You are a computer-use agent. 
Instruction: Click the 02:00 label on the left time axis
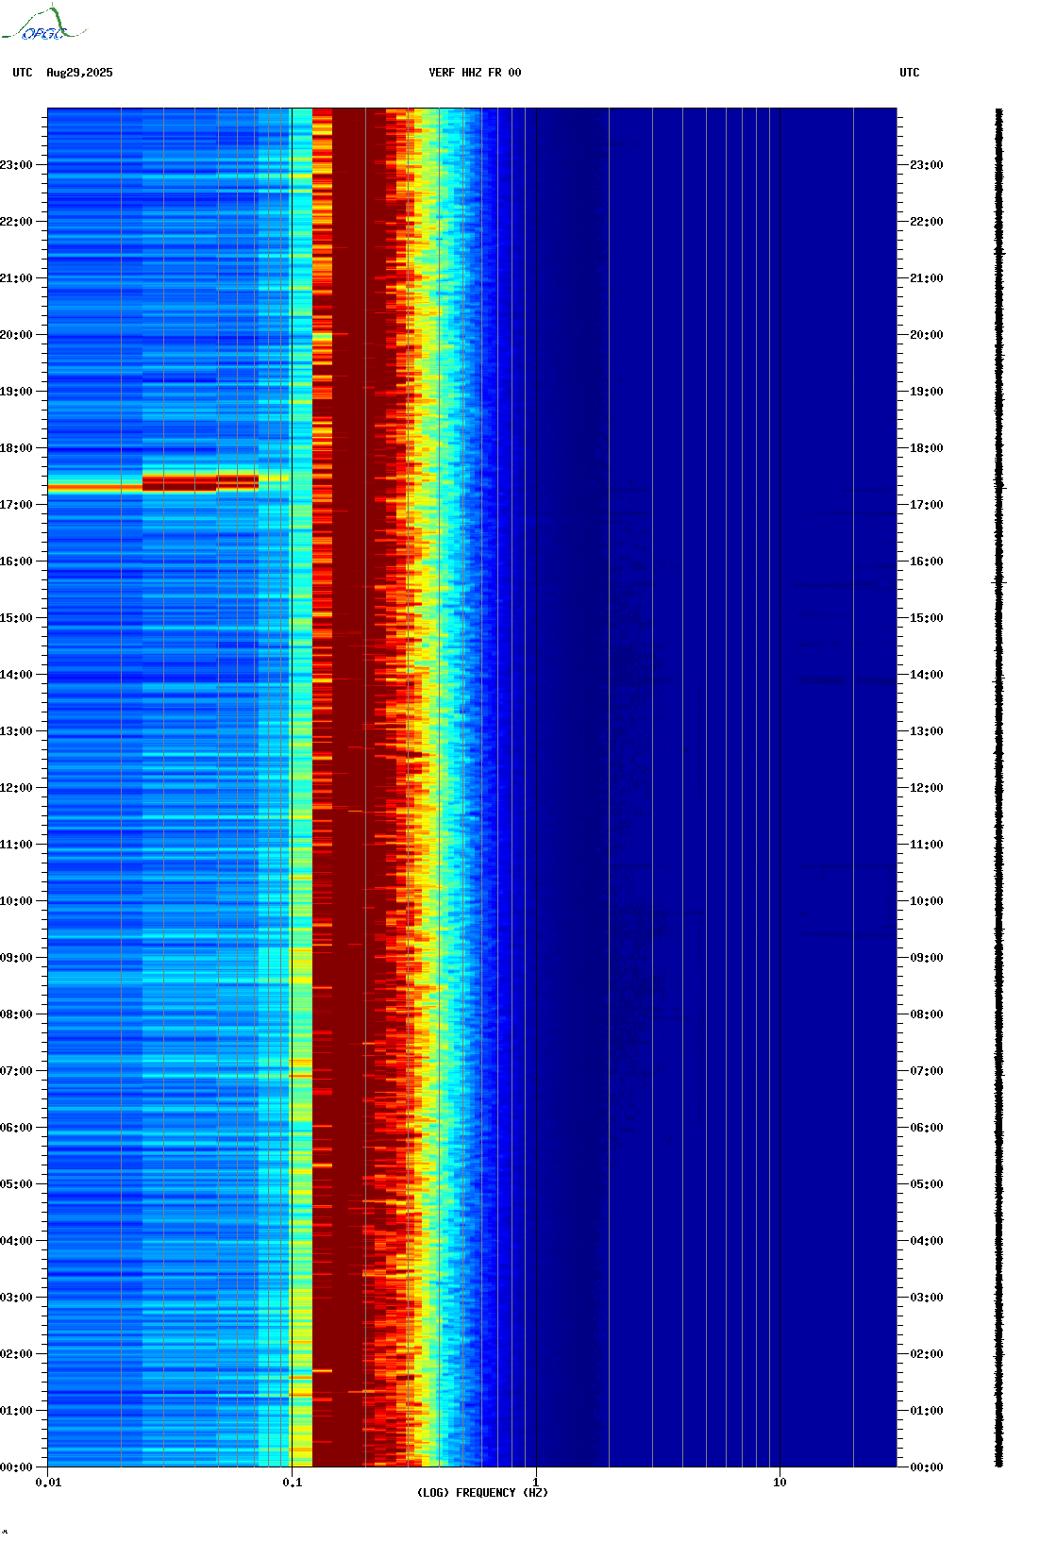tap(16, 1354)
